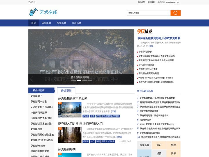This screenshot has height=157, width=209.
Task: Open the TAG标签 top link
Action: click(141, 2)
